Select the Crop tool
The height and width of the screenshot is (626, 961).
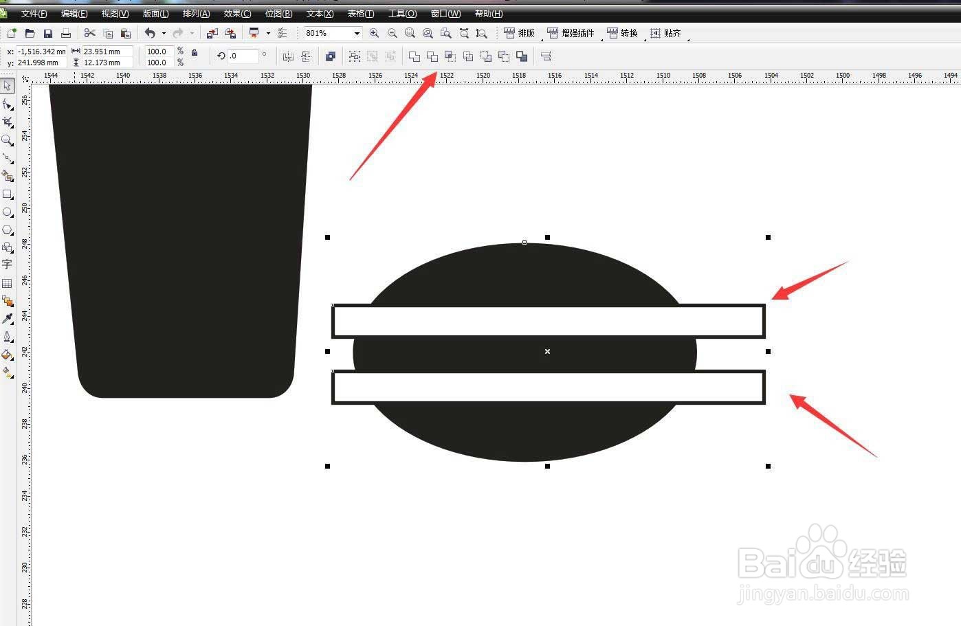7,122
